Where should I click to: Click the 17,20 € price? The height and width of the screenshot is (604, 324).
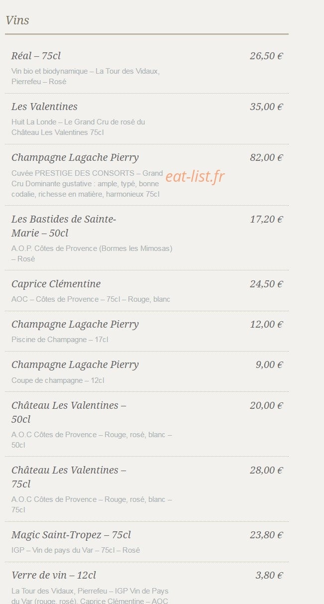(x=266, y=219)
